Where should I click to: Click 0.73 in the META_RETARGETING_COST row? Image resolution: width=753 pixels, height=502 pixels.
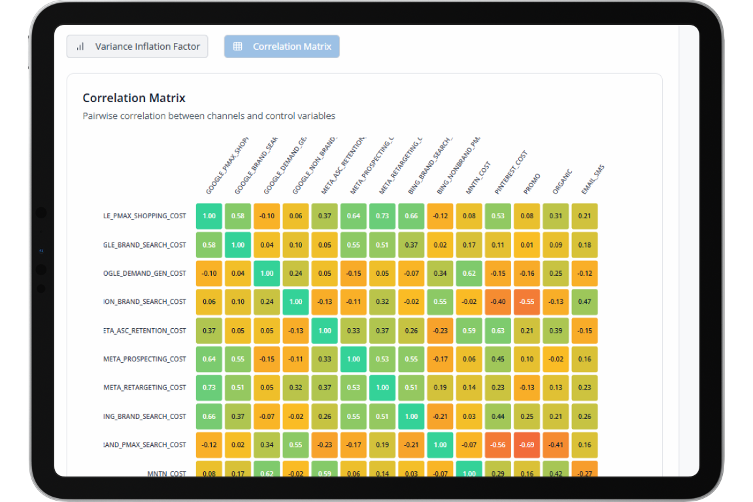point(209,387)
